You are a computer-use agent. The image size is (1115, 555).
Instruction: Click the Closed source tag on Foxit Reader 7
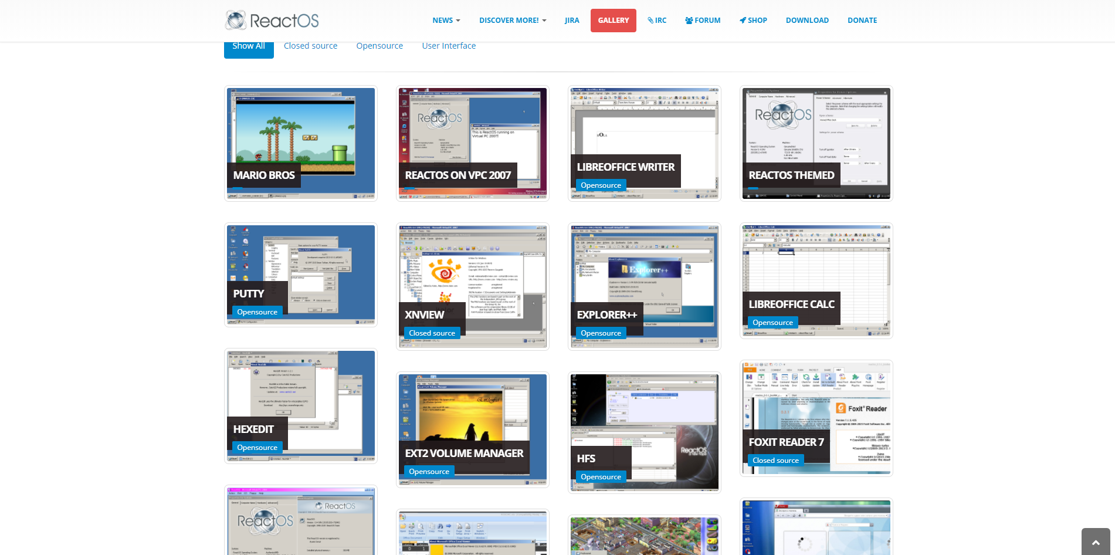[x=776, y=461]
